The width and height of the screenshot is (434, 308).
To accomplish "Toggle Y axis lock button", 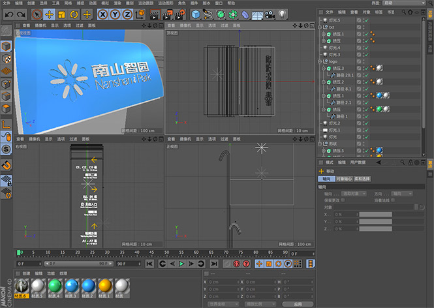I will [115, 14].
